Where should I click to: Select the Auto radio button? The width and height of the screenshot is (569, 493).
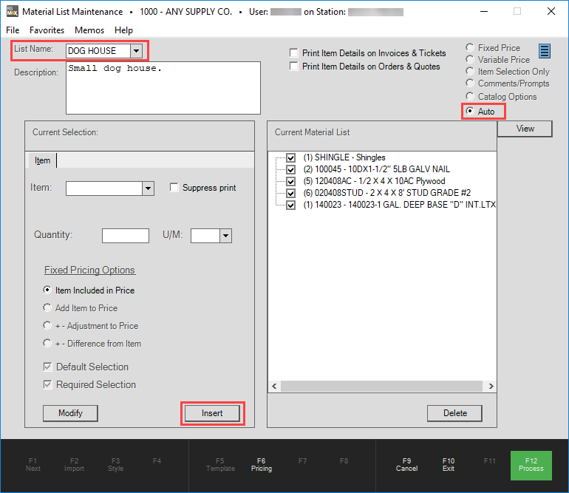point(470,111)
